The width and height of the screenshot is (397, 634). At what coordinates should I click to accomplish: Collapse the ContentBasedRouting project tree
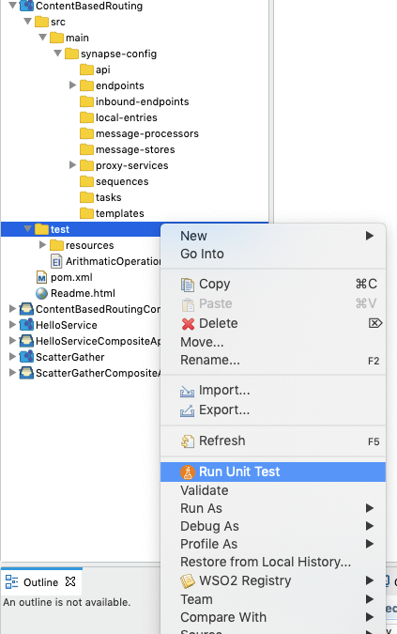(12, 6)
